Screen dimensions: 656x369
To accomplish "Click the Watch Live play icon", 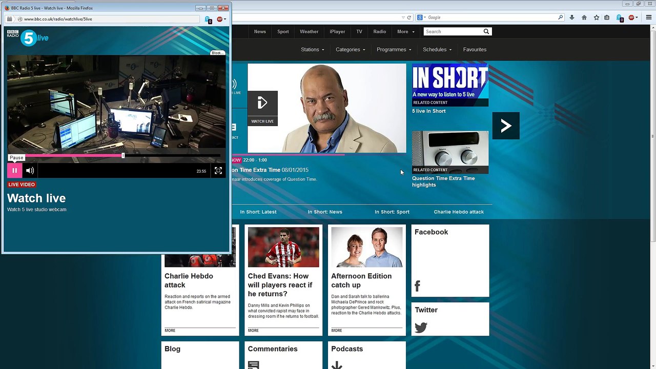I will (x=262, y=104).
